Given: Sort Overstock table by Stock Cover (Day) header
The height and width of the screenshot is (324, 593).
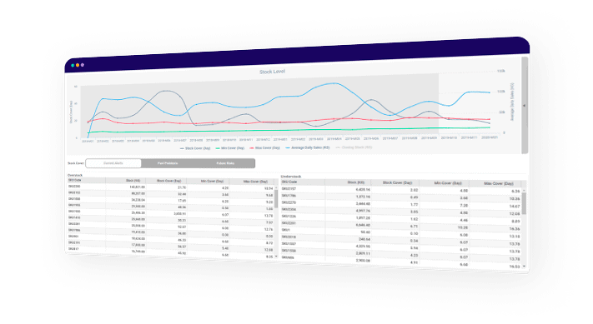Looking at the screenshot, I should 166,182.
